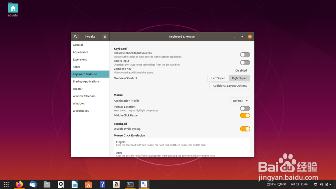The image size is (336, 189).
Task: Go to Windows section
Action: [x=90, y=103]
